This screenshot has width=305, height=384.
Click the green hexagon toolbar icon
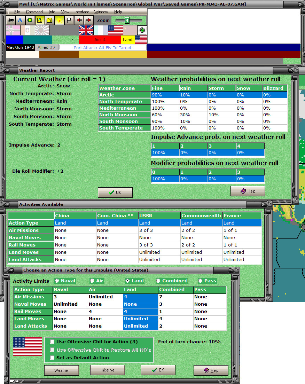[x=30, y=20]
